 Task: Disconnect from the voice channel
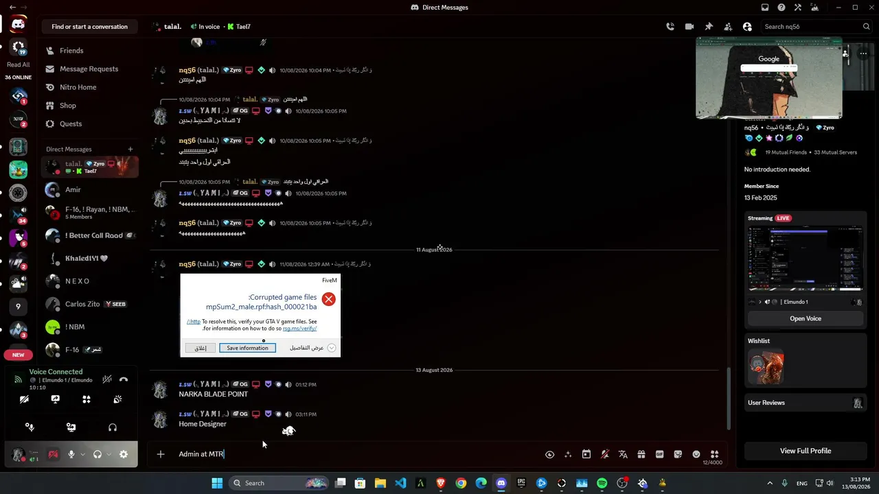click(x=124, y=379)
